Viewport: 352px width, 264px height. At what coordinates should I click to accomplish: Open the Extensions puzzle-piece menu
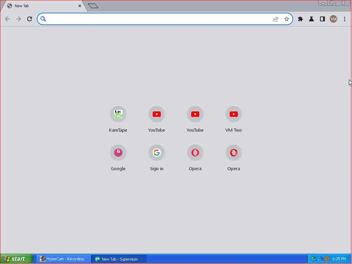(x=300, y=19)
